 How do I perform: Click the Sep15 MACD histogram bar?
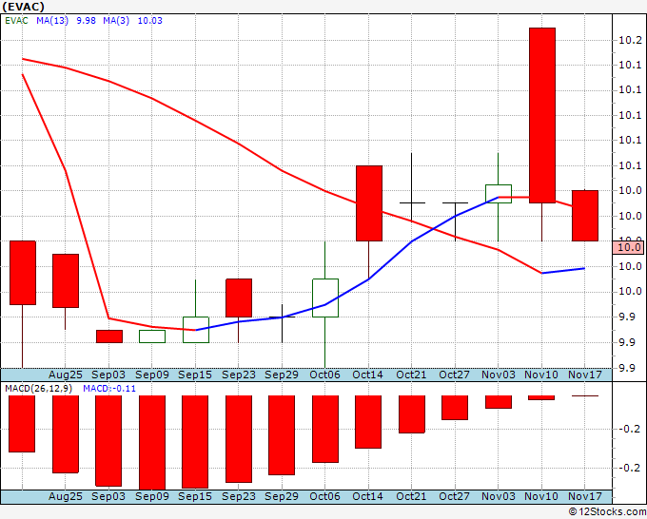coord(195,441)
